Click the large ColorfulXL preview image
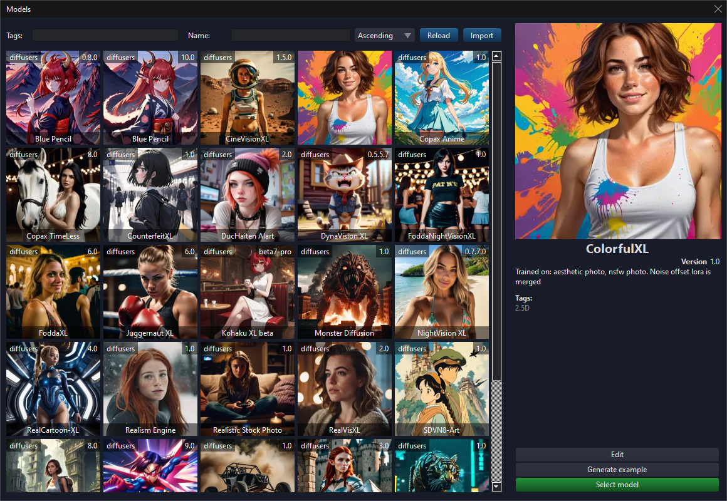The image size is (727, 501). pyautogui.click(x=618, y=131)
